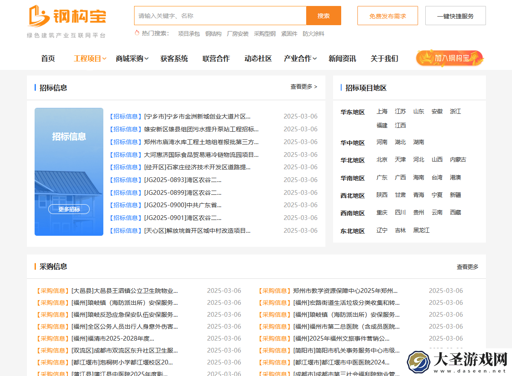The height and width of the screenshot is (376, 512).
Task: Click 查看更多 in 采购信息 section
Action: (467, 267)
